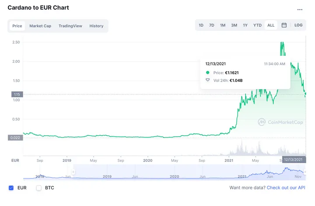This screenshot has height=206, width=315.
Task: Choose the 1M time range
Action: tap(223, 25)
